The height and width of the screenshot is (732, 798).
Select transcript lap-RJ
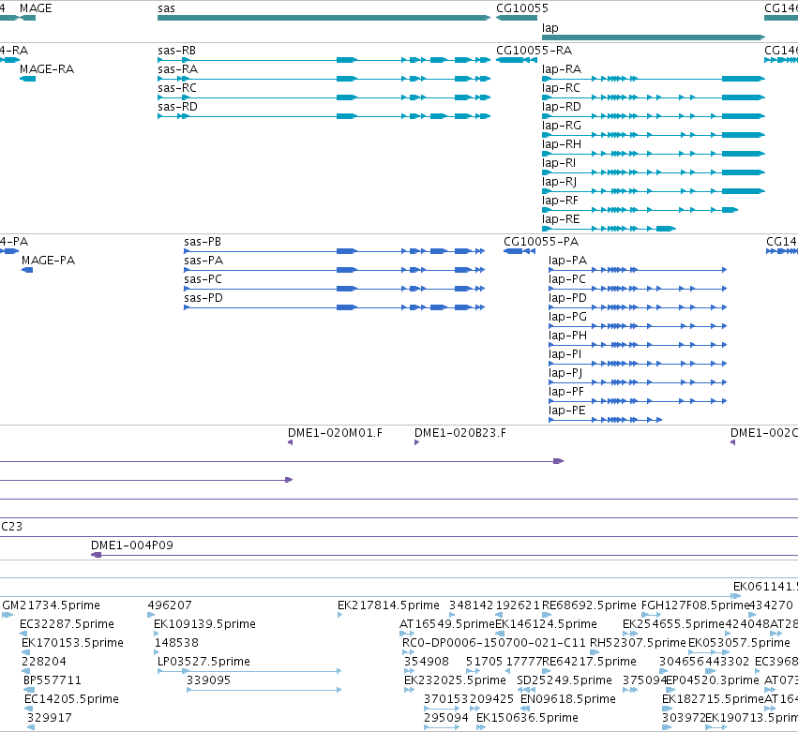pyautogui.click(x=654, y=191)
